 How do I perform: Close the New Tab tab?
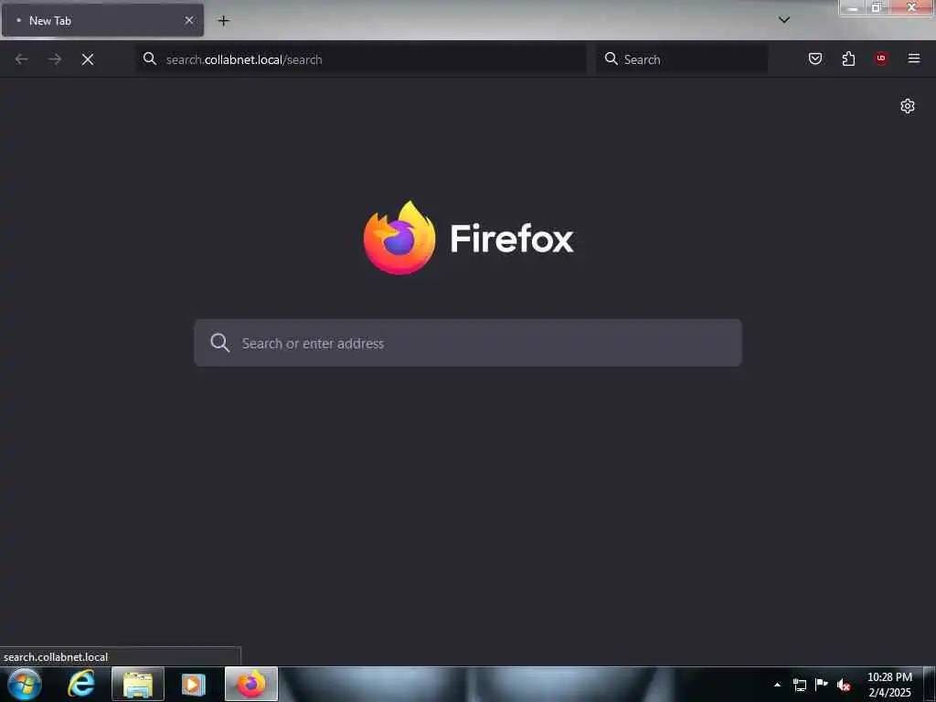tap(189, 20)
